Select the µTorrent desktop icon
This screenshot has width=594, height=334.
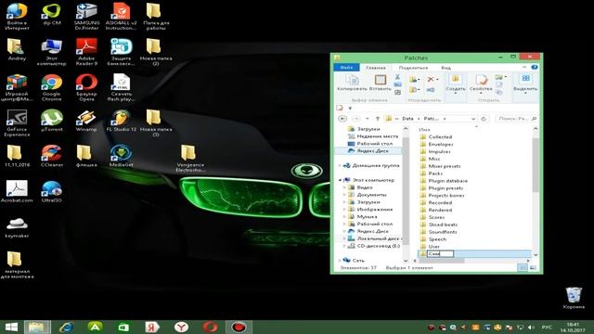(52, 121)
